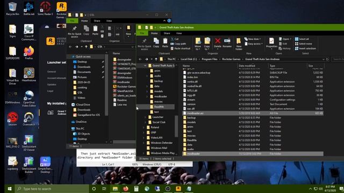The width and height of the screenshot is (344, 193).
Task: Collapse the Grand Theft Auto S tree node
Action: point(145,65)
